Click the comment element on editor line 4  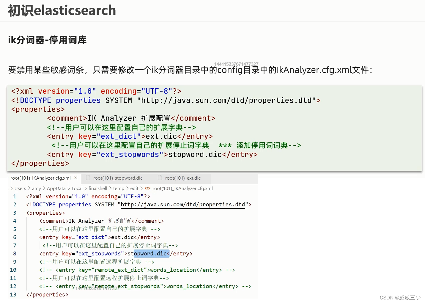(x=102, y=221)
